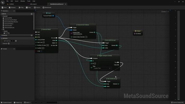The image size is (185, 104).
Task: Click the Concord Pattern output pin on Input node
Action: click(x=53, y=16)
